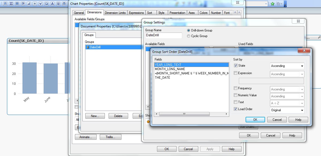Viewport: 321px width, 156px height.
Task: Toggle the State sort checkbox
Action: [x=236, y=66]
